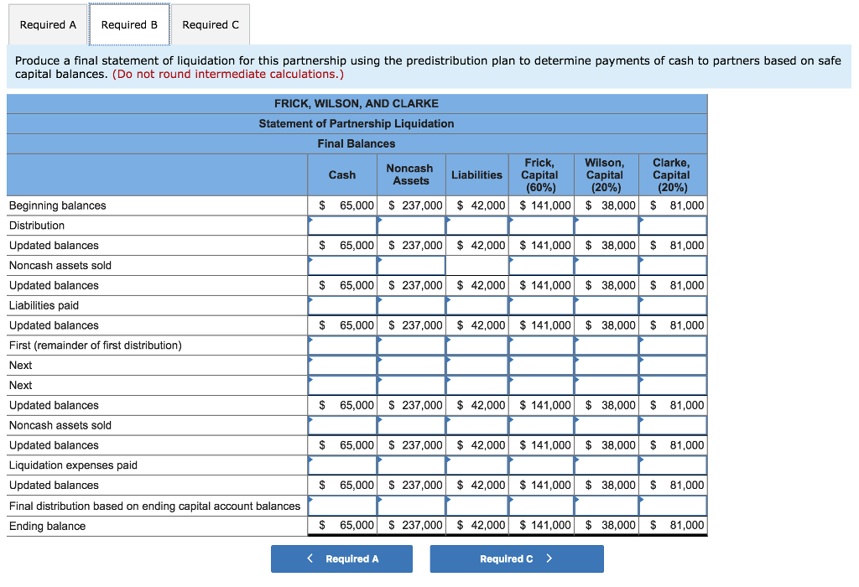This screenshot has width=859, height=587.
Task: Select Noncash Assets cell in Distribution row
Action: (411, 226)
